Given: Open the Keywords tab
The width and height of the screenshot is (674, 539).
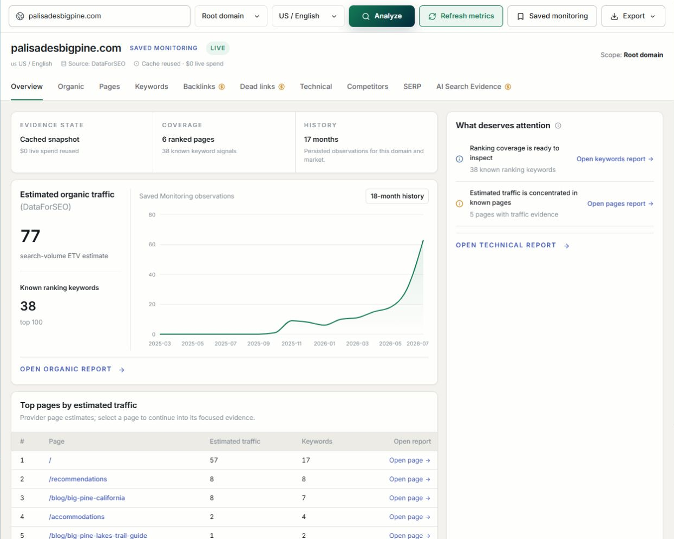Looking at the screenshot, I should [x=152, y=87].
